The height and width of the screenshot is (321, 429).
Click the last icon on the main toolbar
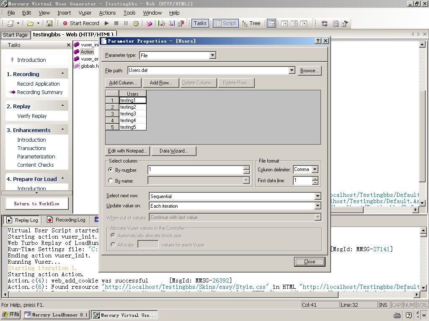345,23
